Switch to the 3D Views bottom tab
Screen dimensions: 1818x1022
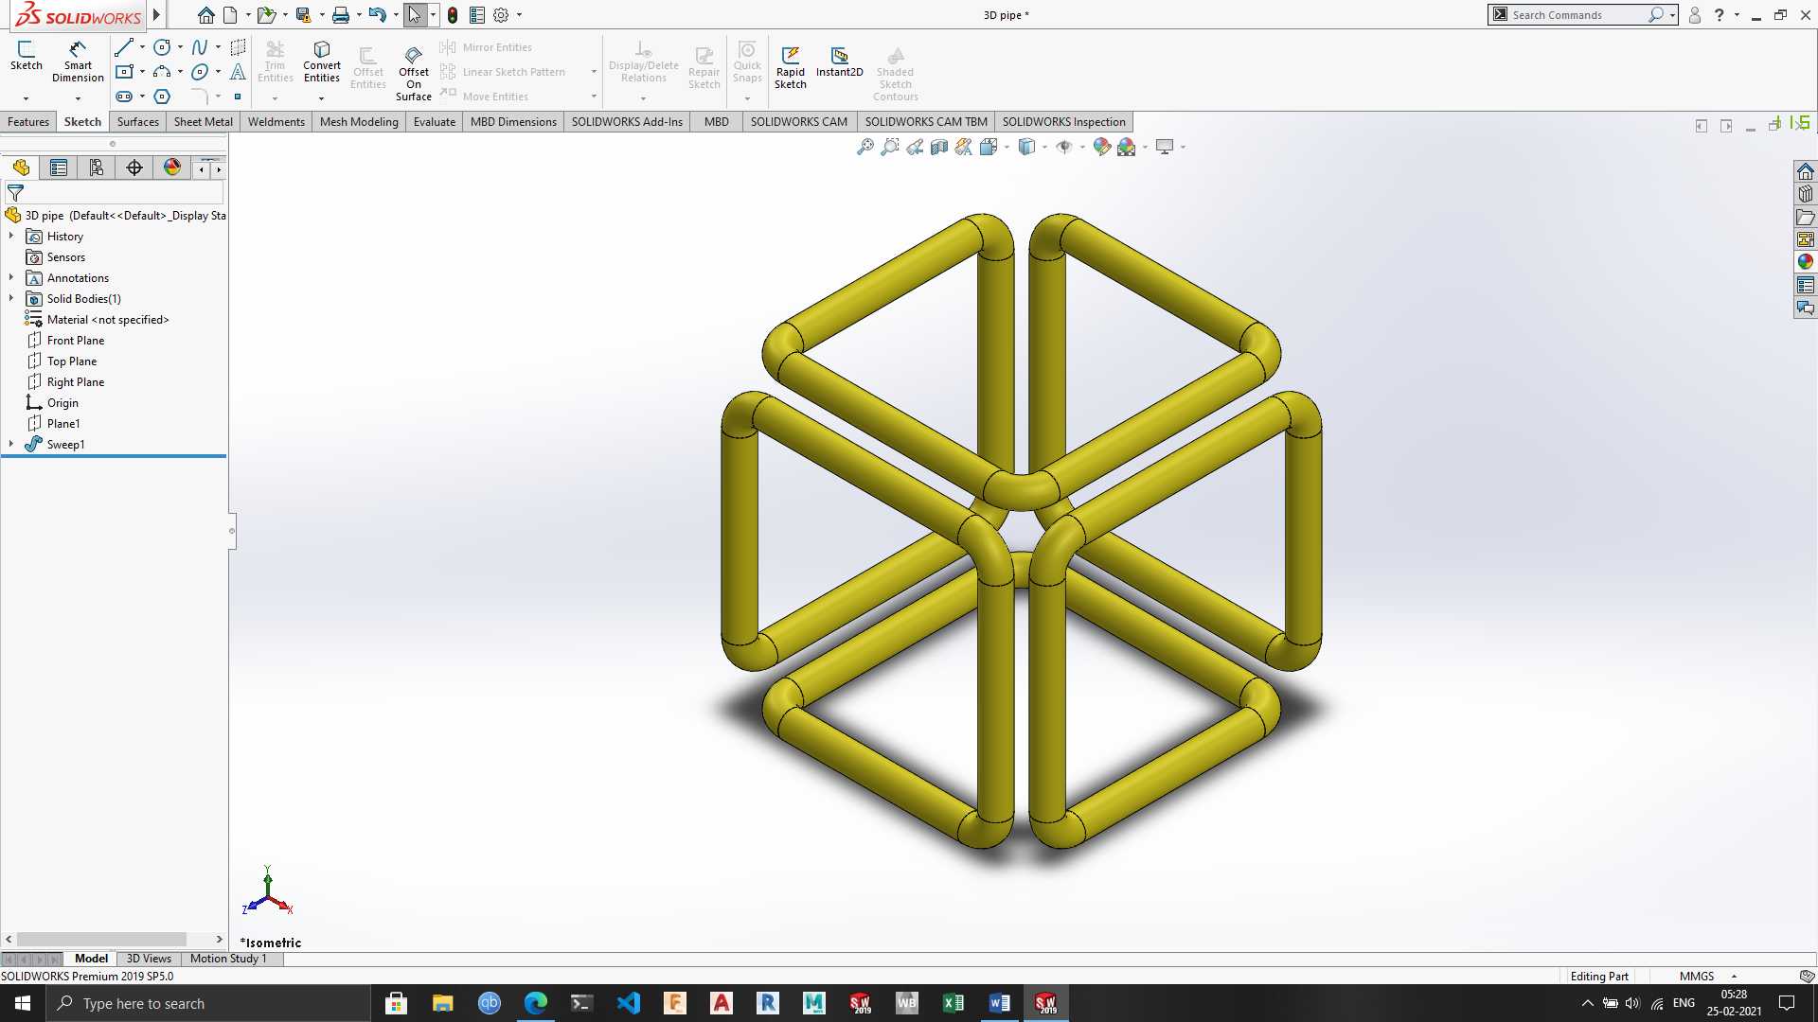149,959
